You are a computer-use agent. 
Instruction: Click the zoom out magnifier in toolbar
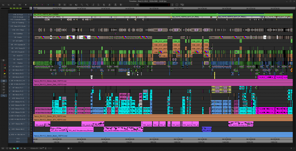82,5
